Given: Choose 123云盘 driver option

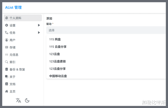Looking at the screenshot, I should 106,54.
